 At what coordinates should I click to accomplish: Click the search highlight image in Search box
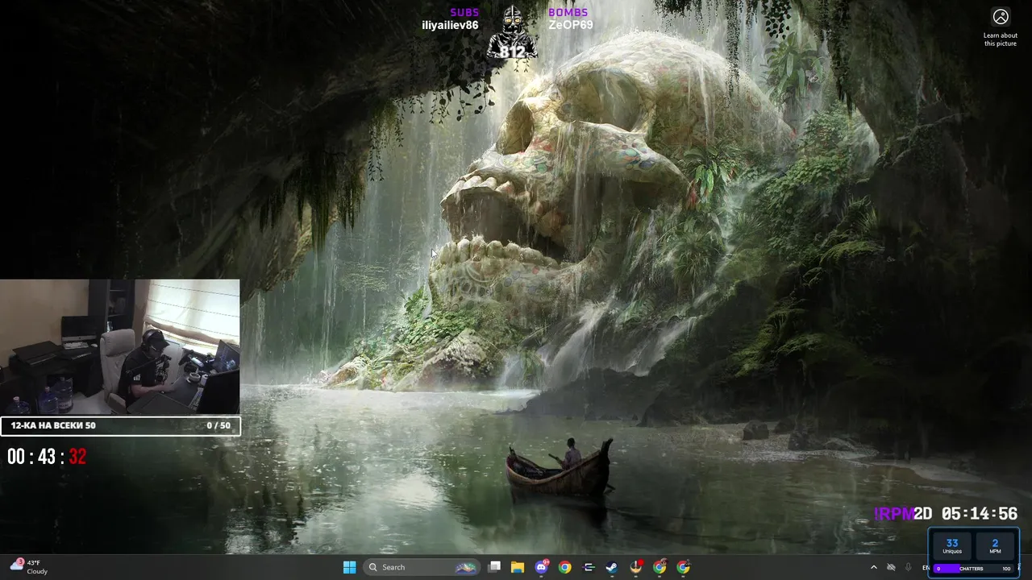click(467, 567)
